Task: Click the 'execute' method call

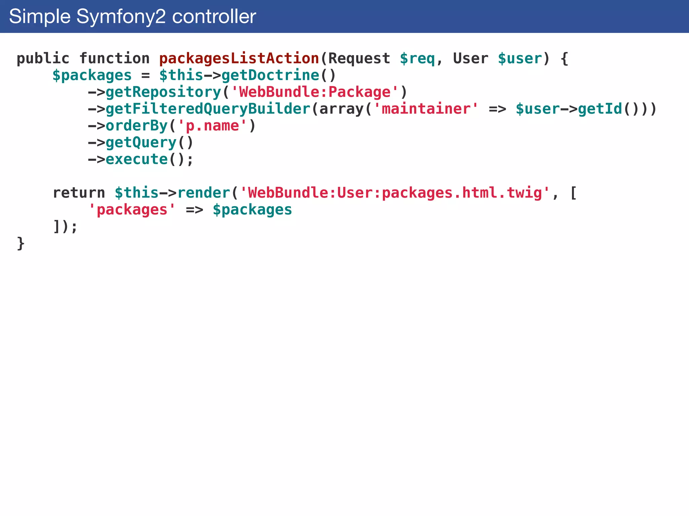Action: 137,159
